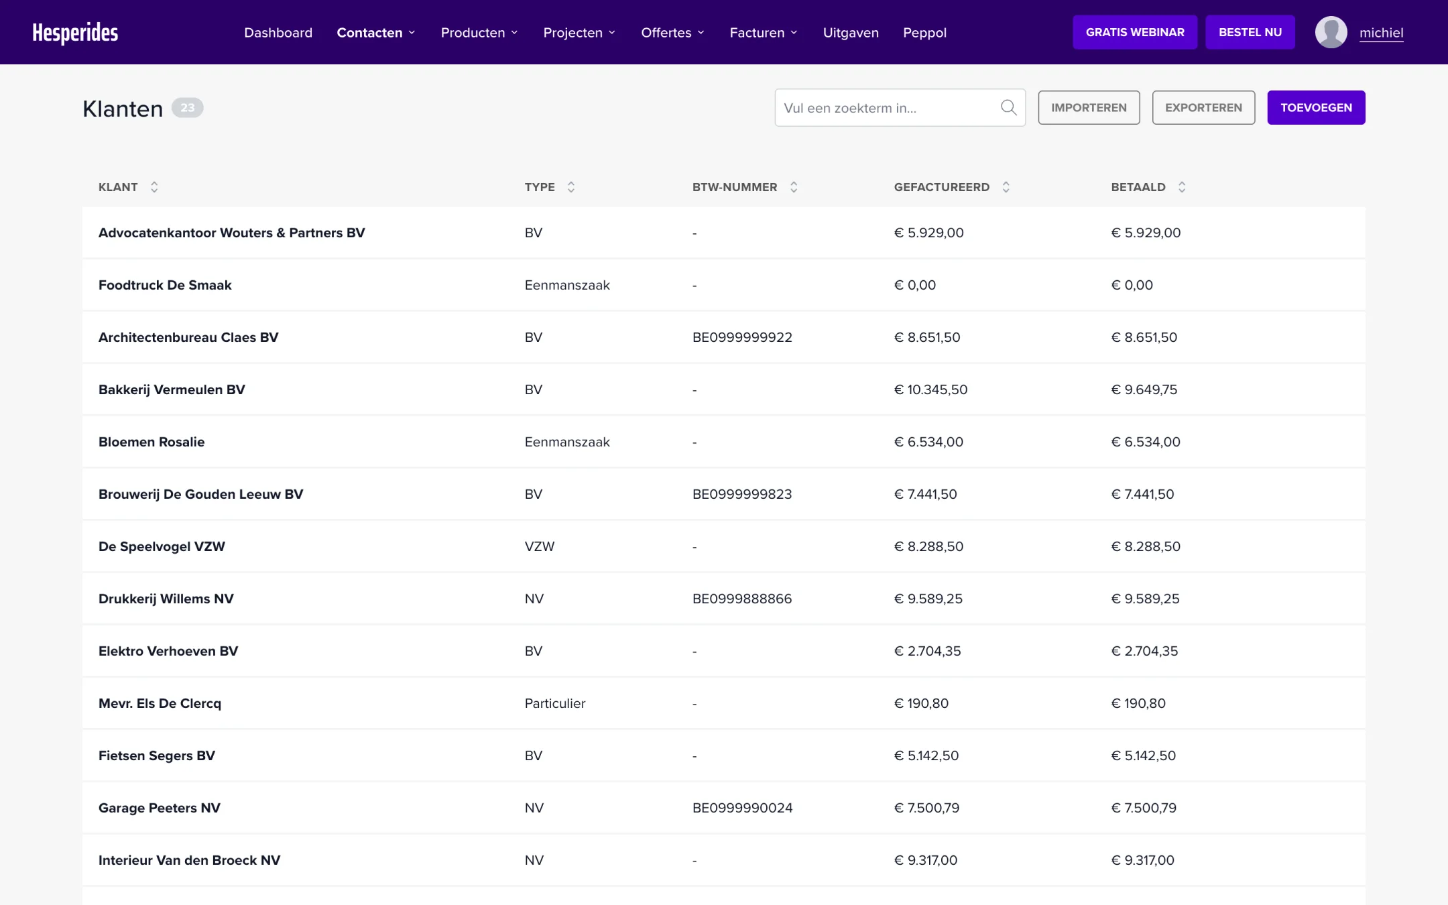Sort by GEFACTUREERD column arrows

pyautogui.click(x=1006, y=187)
